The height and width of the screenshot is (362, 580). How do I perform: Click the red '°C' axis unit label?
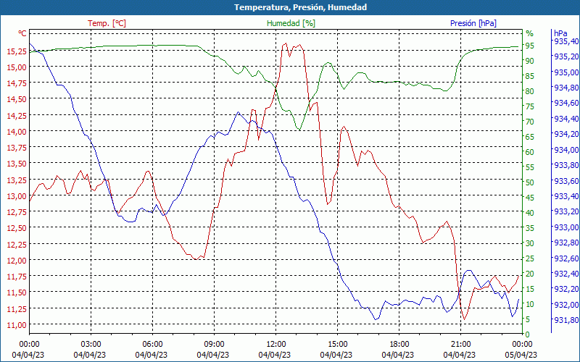pyautogui.click(x=22, y=33)
